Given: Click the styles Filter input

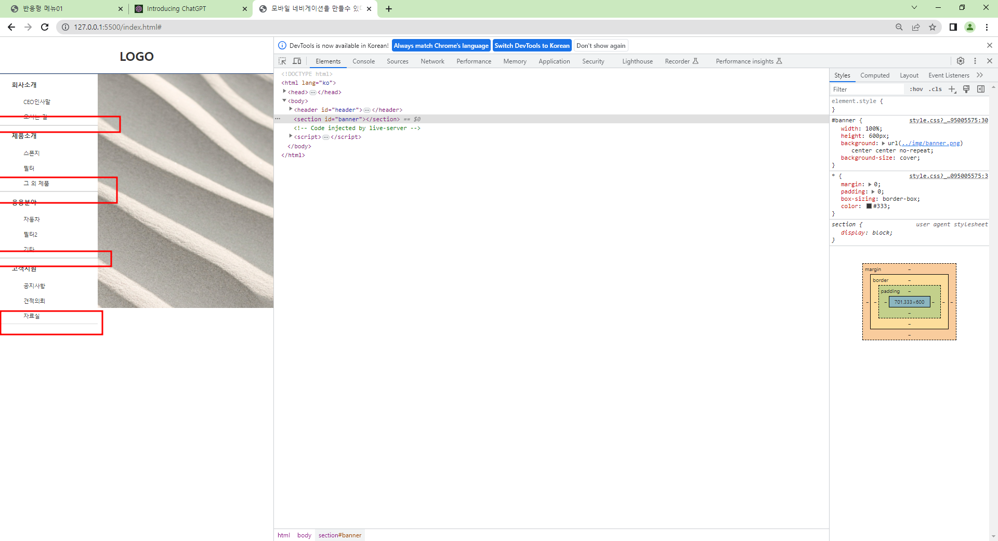Looking at the screenshot, I should click(x=867, y=89).
